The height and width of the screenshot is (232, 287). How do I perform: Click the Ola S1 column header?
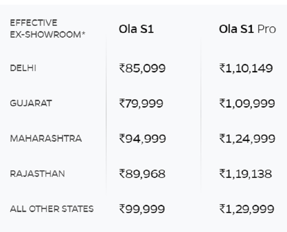(136, 30)
